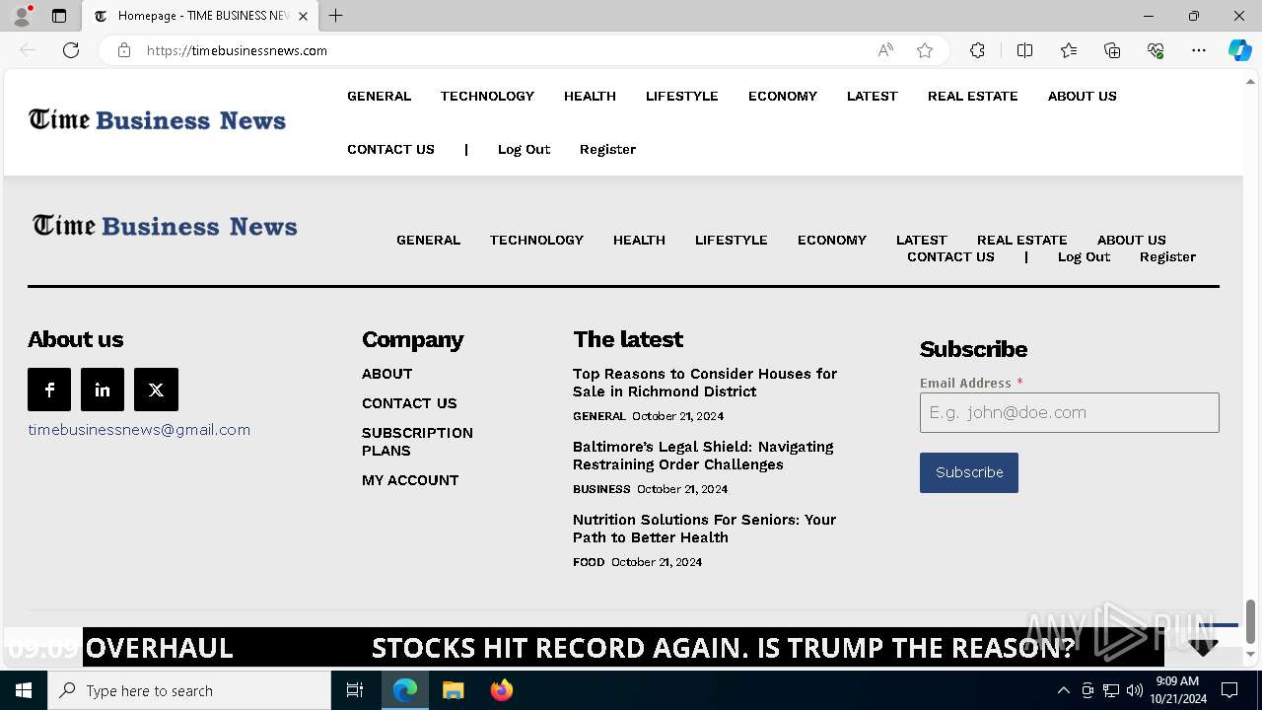Screen dimensions: 1262x710
Task: Open CONTACT US in top navigation
Action: [390, 149]
